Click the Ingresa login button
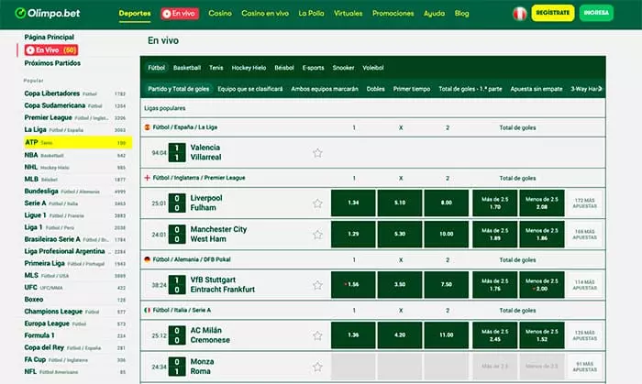642x384 pixels. coord(621,14)
